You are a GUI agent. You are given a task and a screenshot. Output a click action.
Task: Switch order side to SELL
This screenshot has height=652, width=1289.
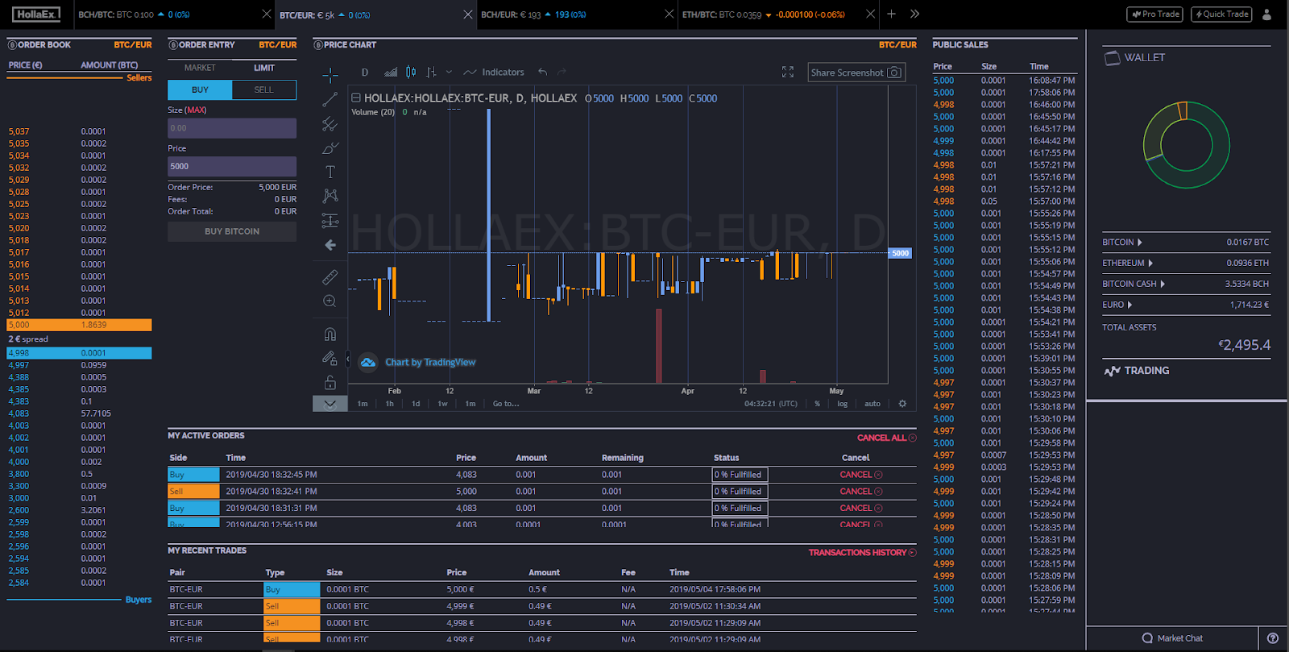coord(264,89)
